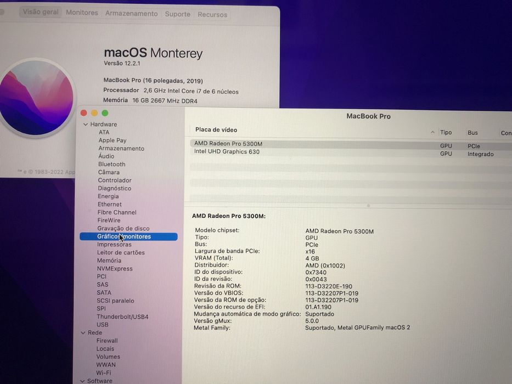Screen dimensions: 512x384
Task: Click the VRAM value 4 GB
Action: coord(312,258)
